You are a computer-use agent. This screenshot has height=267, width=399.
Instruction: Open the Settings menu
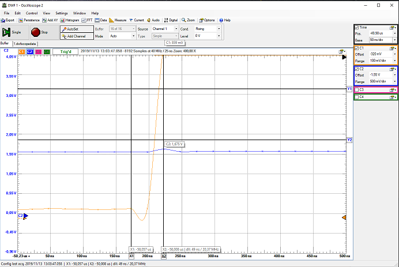(x=61, y=13)
